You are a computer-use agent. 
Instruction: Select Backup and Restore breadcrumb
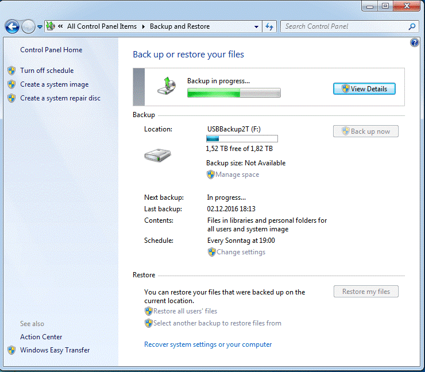point(180,26)
